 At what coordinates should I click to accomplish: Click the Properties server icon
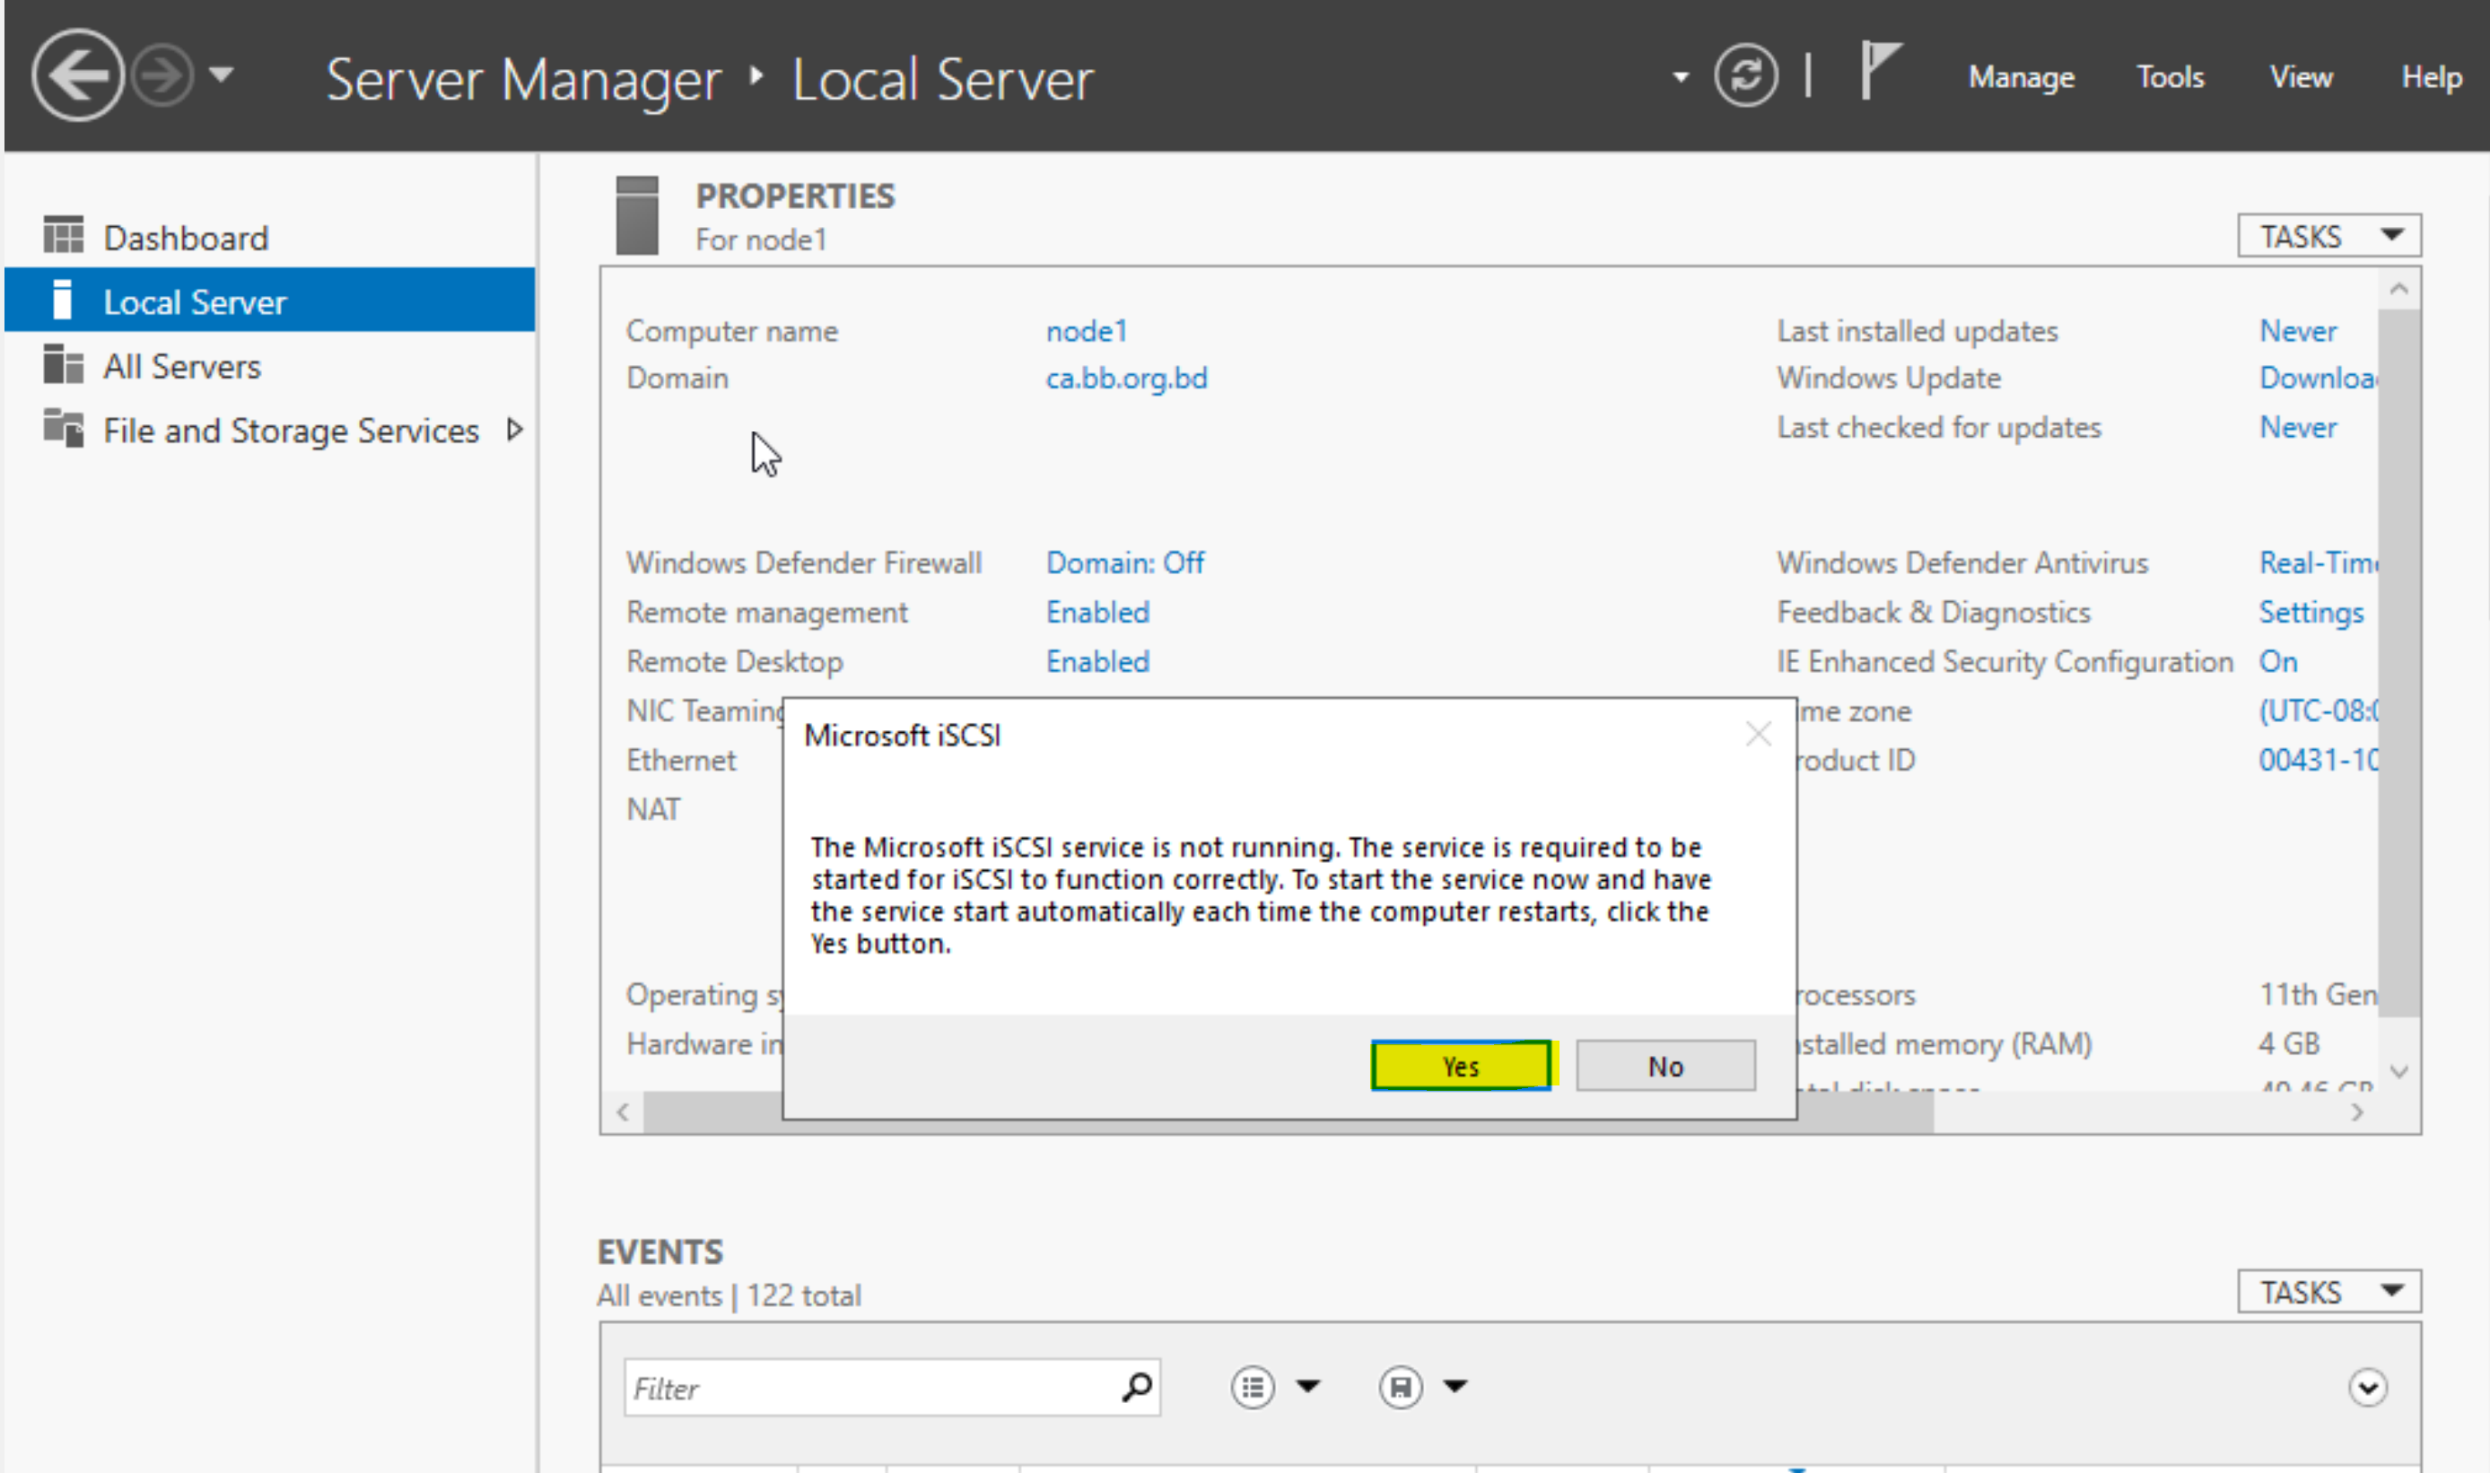636,215
